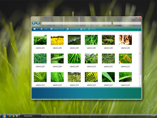The width and height of the screenshot is (157, 118).
Task: Expand the views dropdown arrow
Action: (x=37, y=29)
